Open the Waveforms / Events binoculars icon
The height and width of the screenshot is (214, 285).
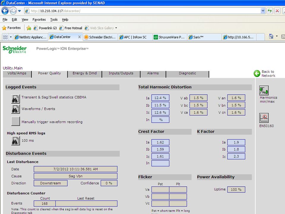click(16, 109)
